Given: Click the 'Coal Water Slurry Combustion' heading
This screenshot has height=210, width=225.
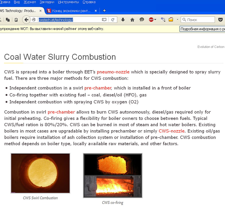Looking at the screenshot, I should (60, 57).
